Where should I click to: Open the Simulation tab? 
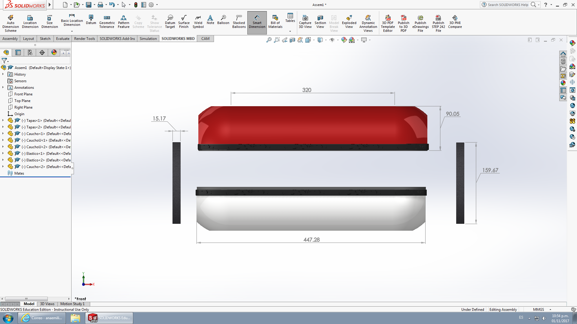point(148,39)
